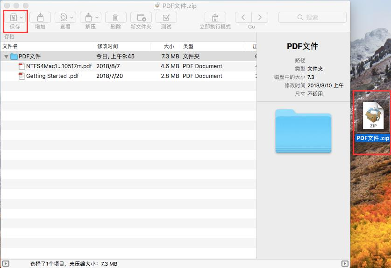Create a new folder with 新文件夹 icon
The image size is (391, 268).
[141, 18]
